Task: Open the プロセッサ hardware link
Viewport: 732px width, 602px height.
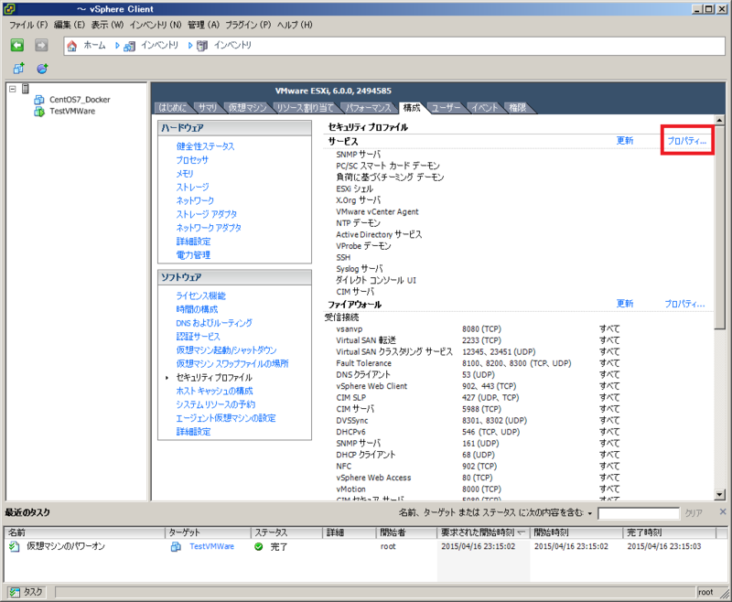Action: pos(192,160)
